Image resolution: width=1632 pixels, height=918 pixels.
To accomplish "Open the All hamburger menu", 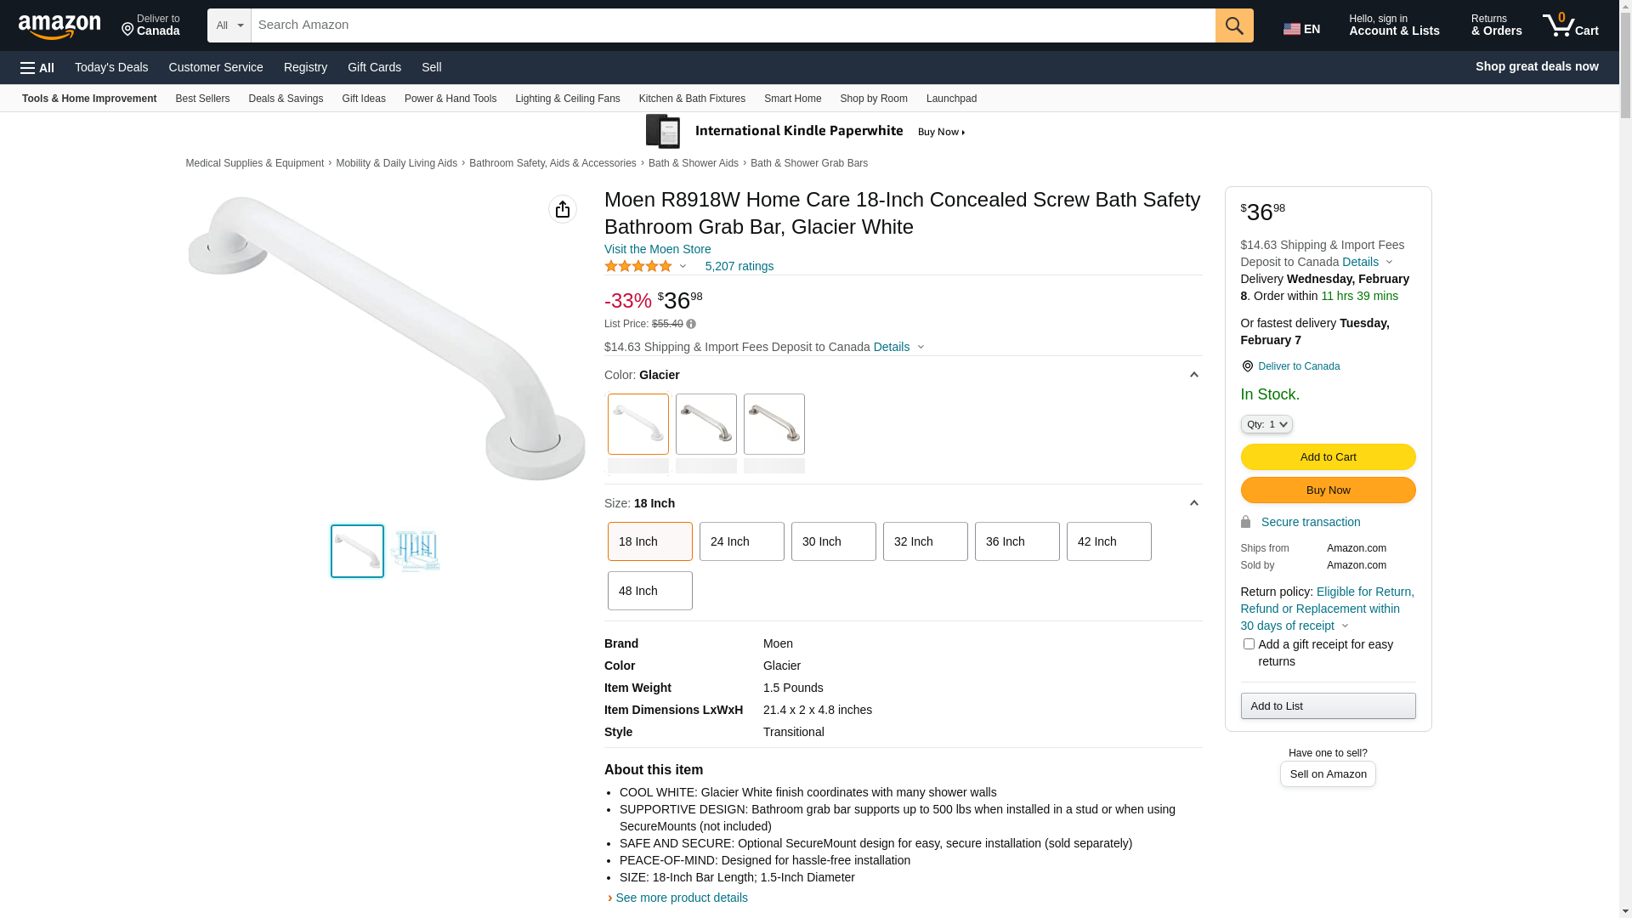I will click(37, 68).
